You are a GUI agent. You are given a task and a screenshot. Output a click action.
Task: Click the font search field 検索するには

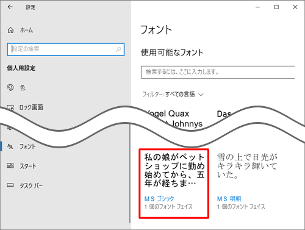click(218, 72)
